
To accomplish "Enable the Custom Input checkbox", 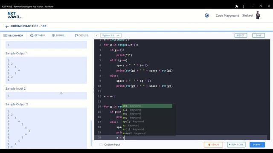I will click(101, 144).
